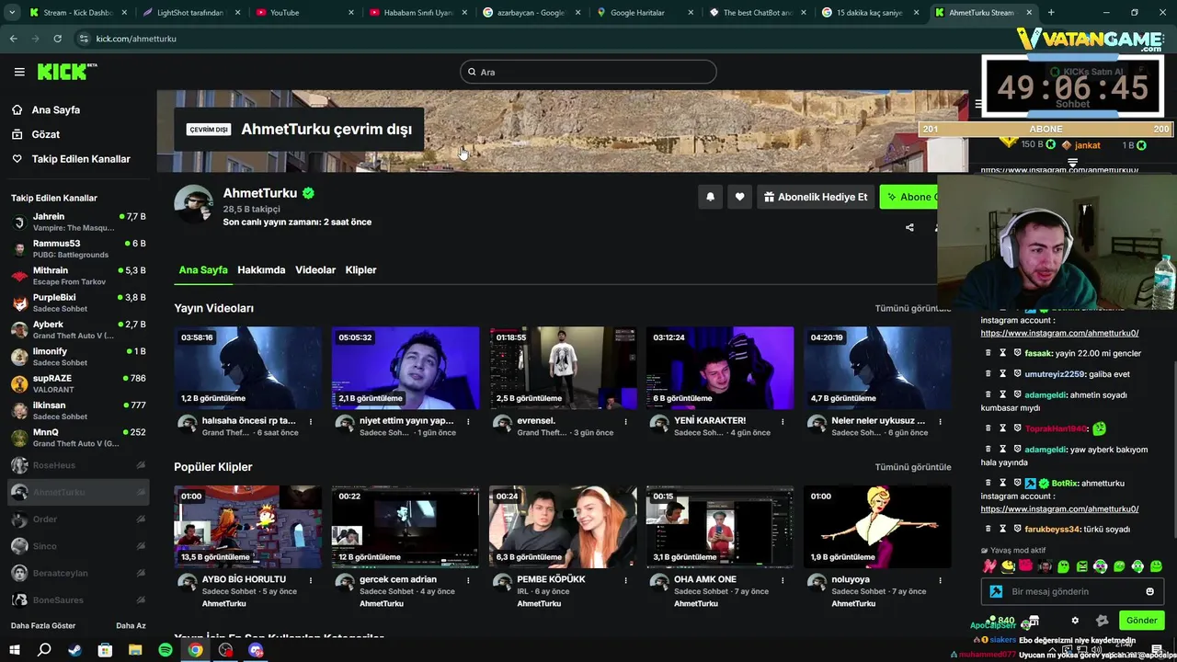This screenshot has height=662, width=1177.
Task: Switch to the Hakkımda tab
Action: click(x=261, y=269)
